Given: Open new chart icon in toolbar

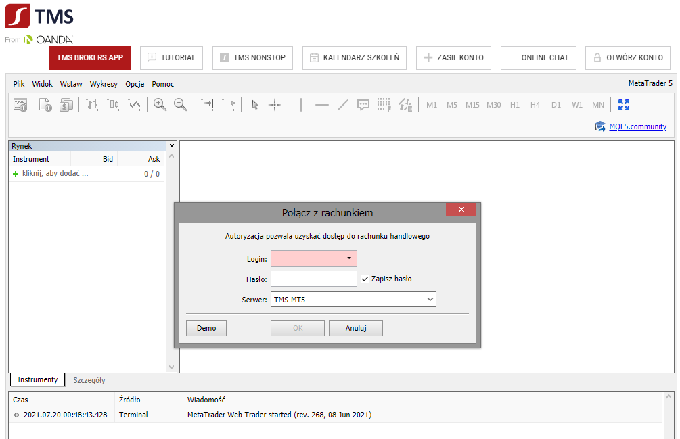Looking at the screenshot, I should coord(20,105).
